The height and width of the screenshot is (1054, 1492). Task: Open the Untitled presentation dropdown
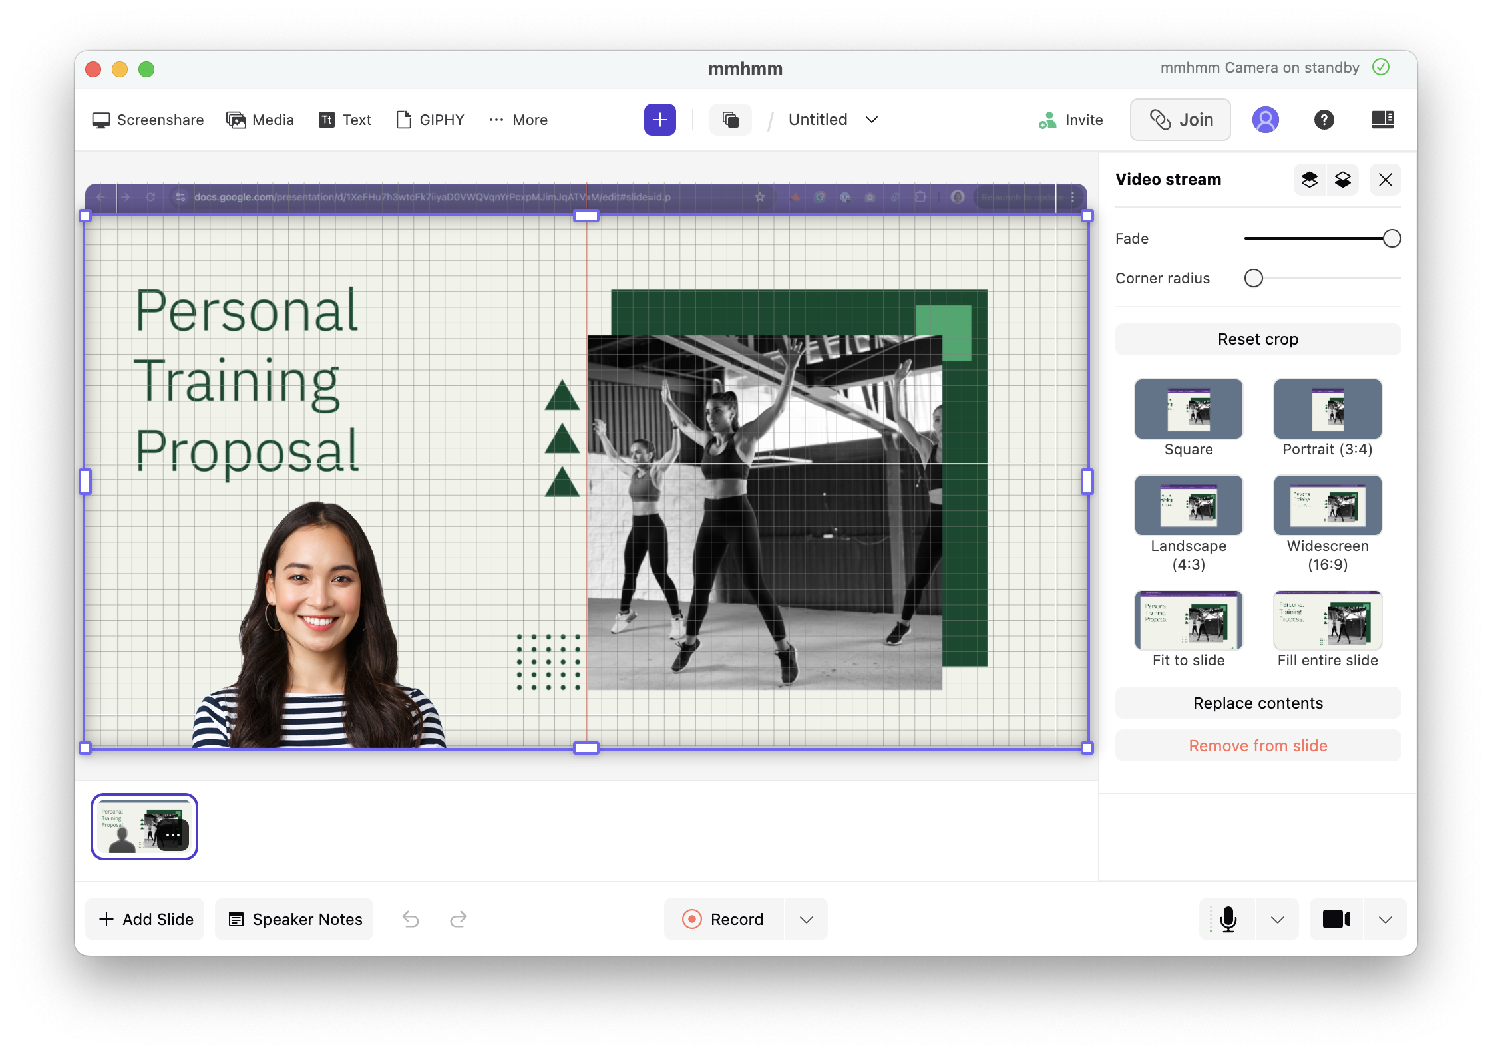(x=831, y=120)
